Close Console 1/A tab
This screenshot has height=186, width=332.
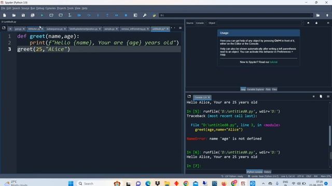pos(209,98)
